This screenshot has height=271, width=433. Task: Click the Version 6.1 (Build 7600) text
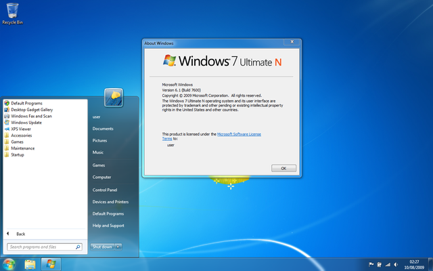click(181, 90)
